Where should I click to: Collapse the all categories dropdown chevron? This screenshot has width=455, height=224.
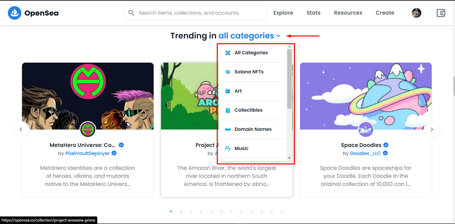click(278, 36)
